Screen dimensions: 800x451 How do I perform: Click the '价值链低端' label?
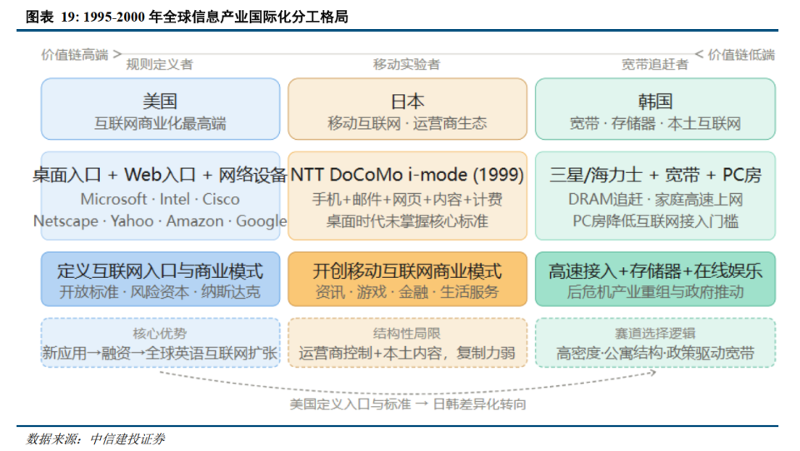(x=741, y=55)
